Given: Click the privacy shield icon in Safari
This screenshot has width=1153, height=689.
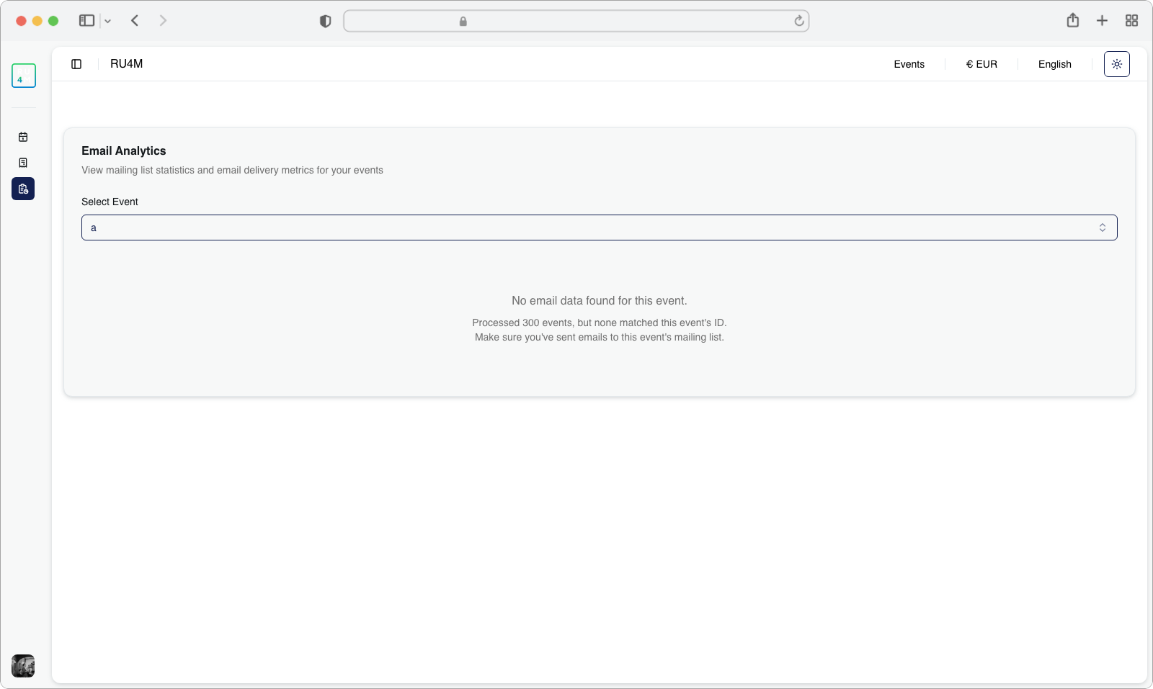Looking at the screenshot, I should coord(325,22).
